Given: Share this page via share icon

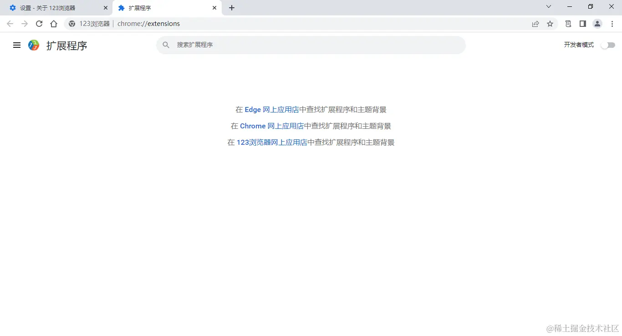Looking at the screenshot, I should point(535,24).
